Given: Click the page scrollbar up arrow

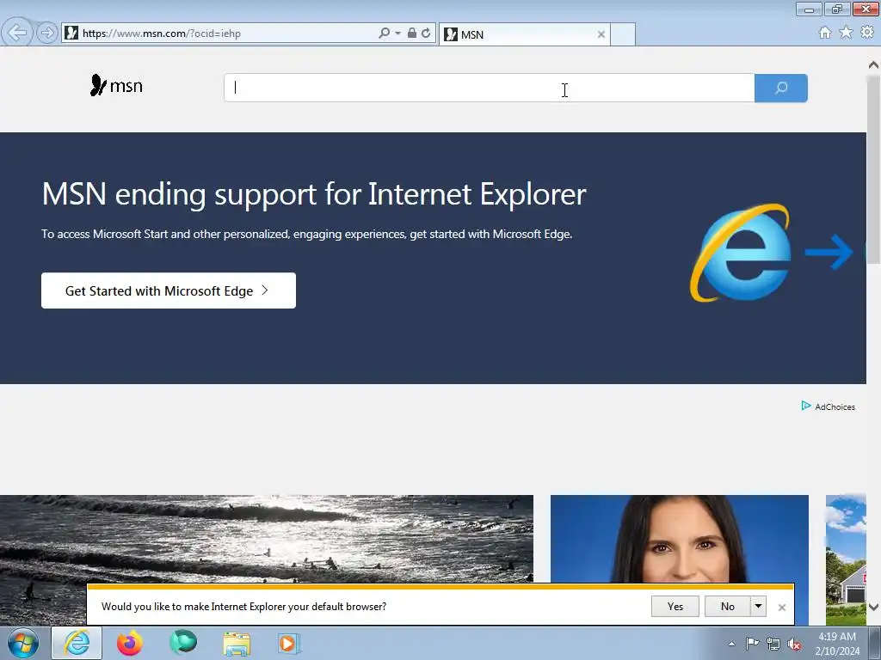Looking at the screenshot, I should coord(874,64).
